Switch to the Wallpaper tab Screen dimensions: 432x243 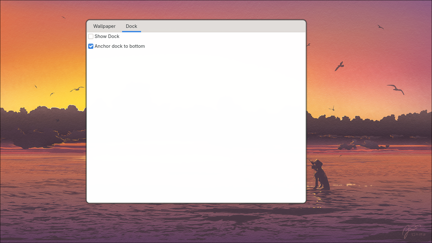tap(104, 26)
